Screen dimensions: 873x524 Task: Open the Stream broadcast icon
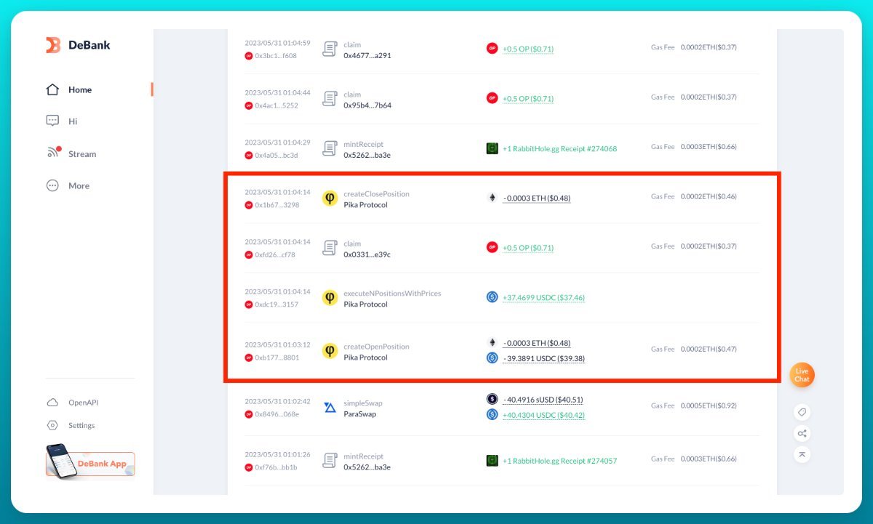[x=53, y=153]
